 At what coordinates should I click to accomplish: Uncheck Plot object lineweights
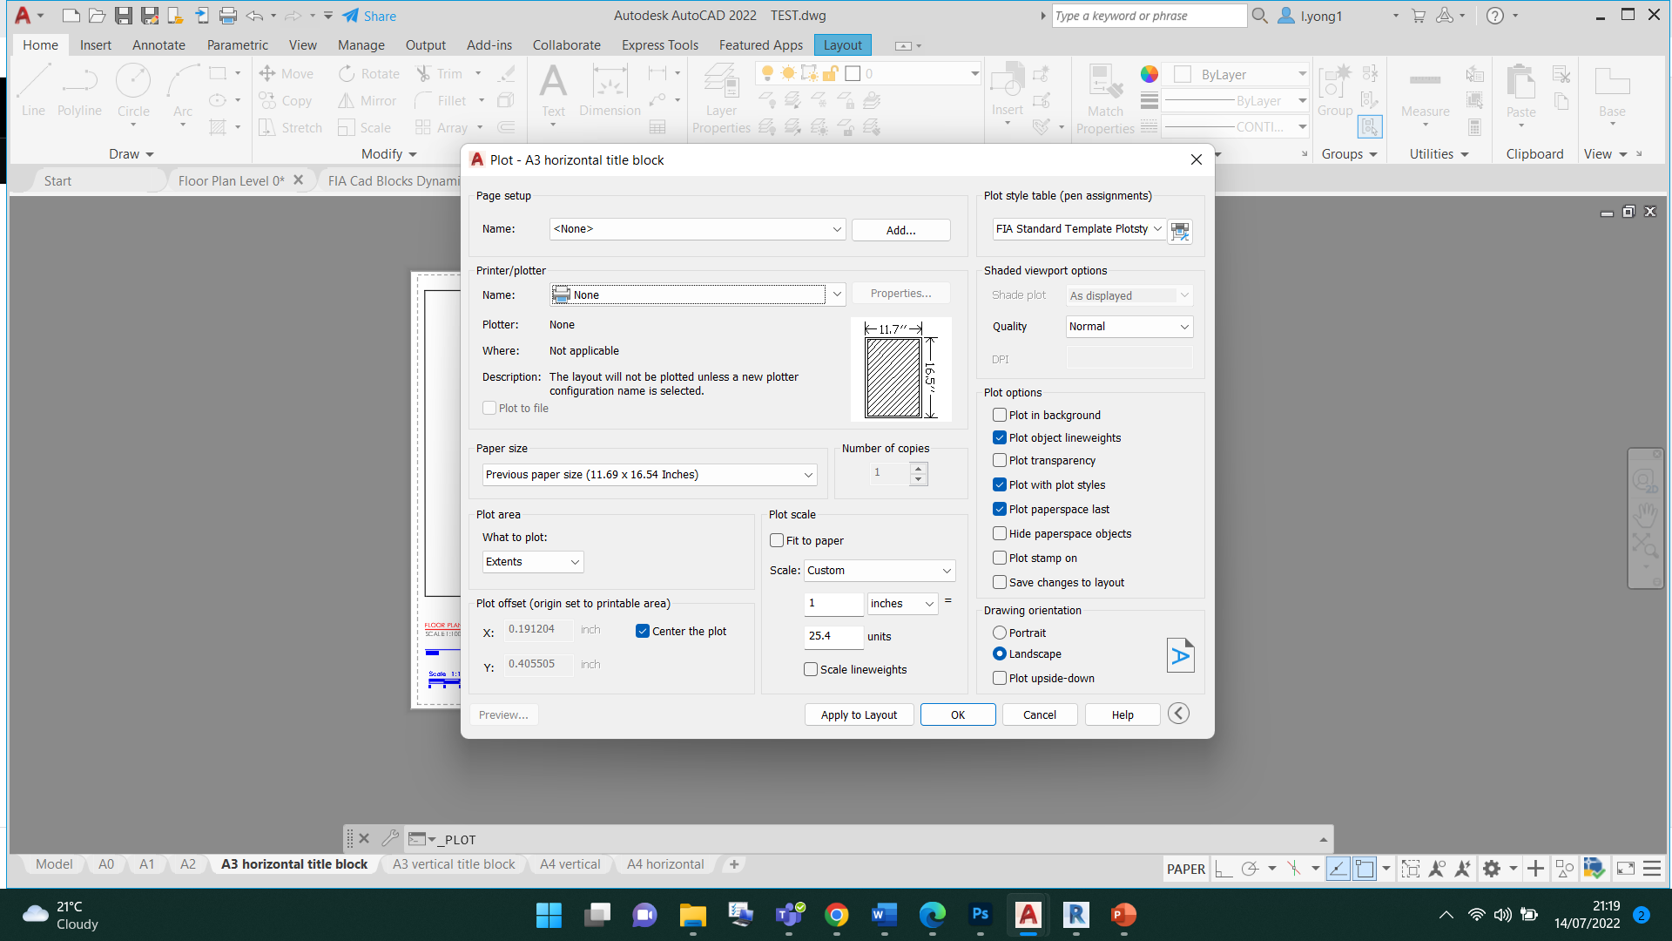1000,438
